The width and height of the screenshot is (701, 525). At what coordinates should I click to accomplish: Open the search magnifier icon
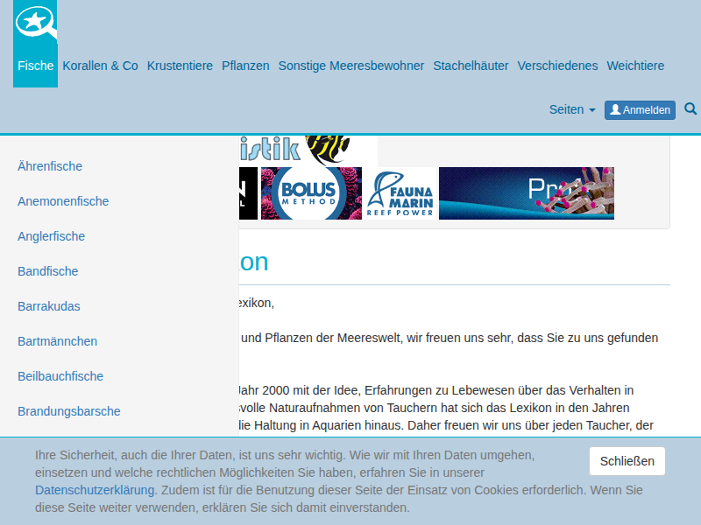click(690, 109)
